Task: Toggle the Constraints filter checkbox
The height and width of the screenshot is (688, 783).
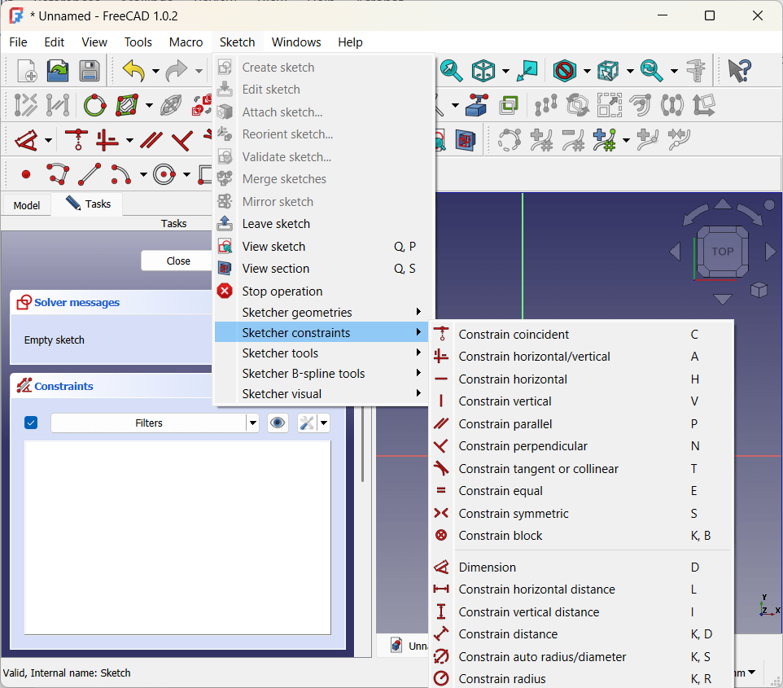Action: (x=31, y=423)
